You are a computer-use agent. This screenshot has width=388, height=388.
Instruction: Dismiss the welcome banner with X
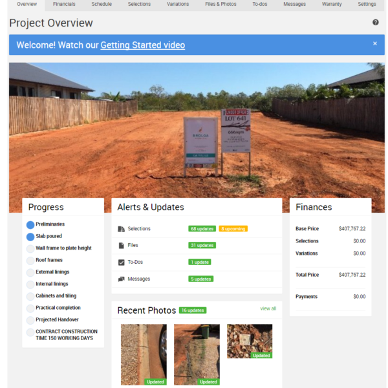point(374,44)
